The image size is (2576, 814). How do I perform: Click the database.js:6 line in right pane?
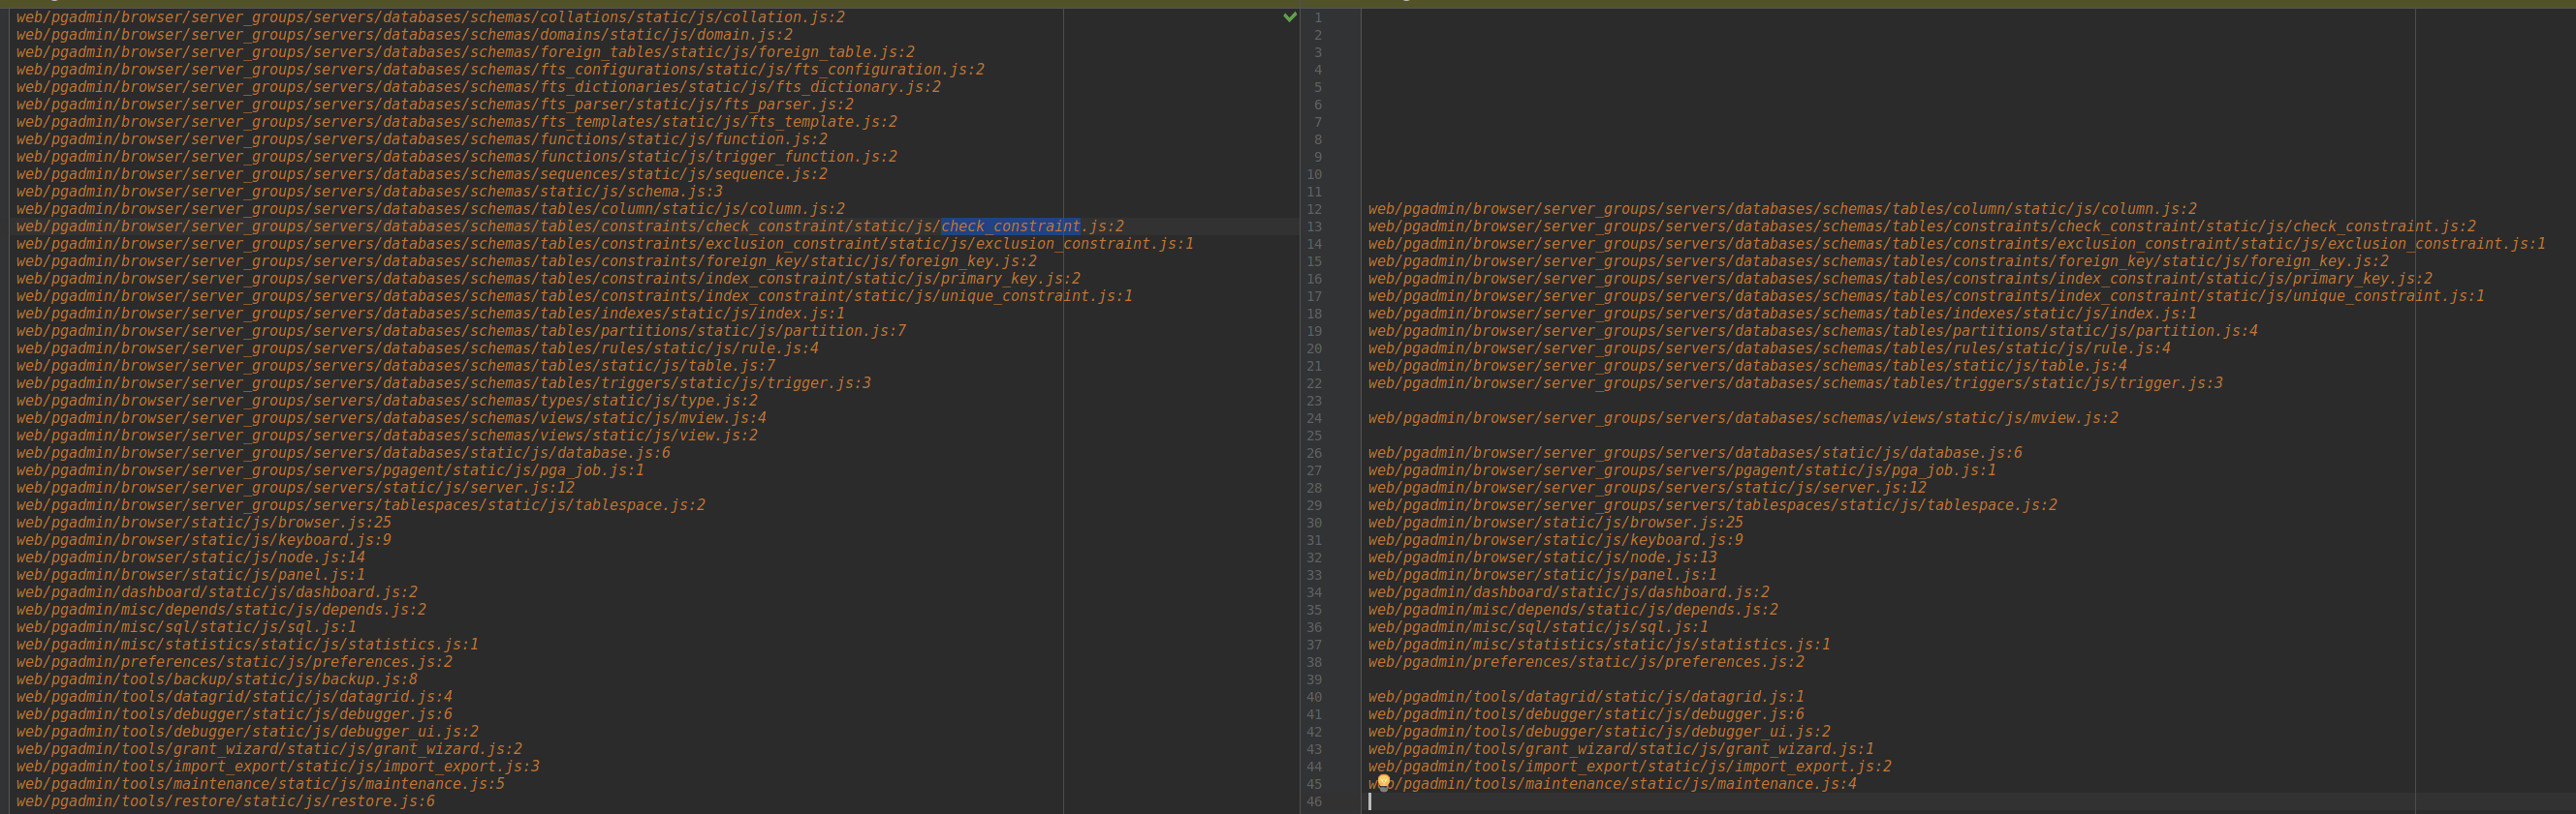(1694, 452)
